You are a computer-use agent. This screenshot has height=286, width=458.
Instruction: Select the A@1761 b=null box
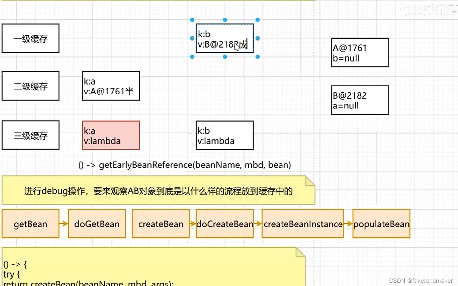pos(360,52)
